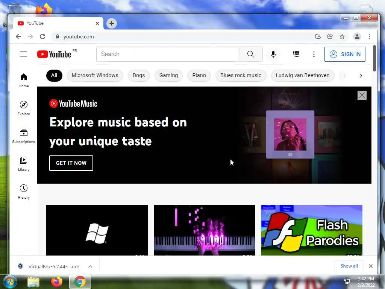Click the search magnifier button
This screenshot has width=385, height=289.
[251, 54]
